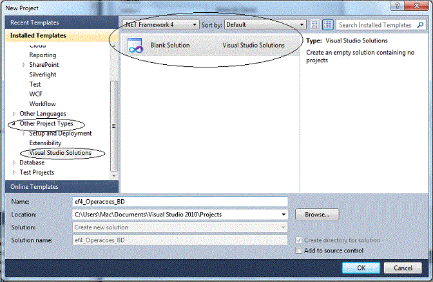Select the Blank Solution template icon
The image size is (433, 282).
pos(135,46)
